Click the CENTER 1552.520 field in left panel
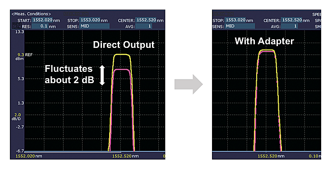 click(146, 20)
